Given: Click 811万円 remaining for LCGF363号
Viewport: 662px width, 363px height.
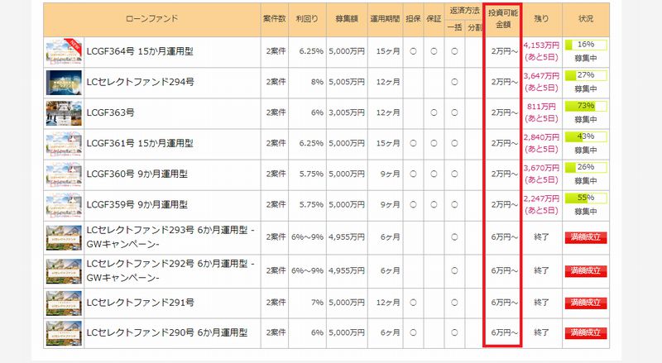Looking at the screenshot, I should pyautogui.click(x=542, y=107).
